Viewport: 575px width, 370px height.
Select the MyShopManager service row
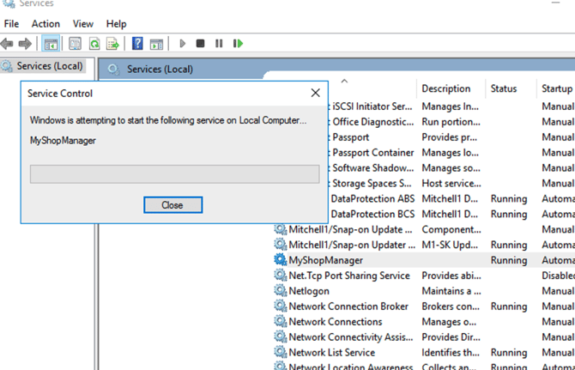click(325, 260)
